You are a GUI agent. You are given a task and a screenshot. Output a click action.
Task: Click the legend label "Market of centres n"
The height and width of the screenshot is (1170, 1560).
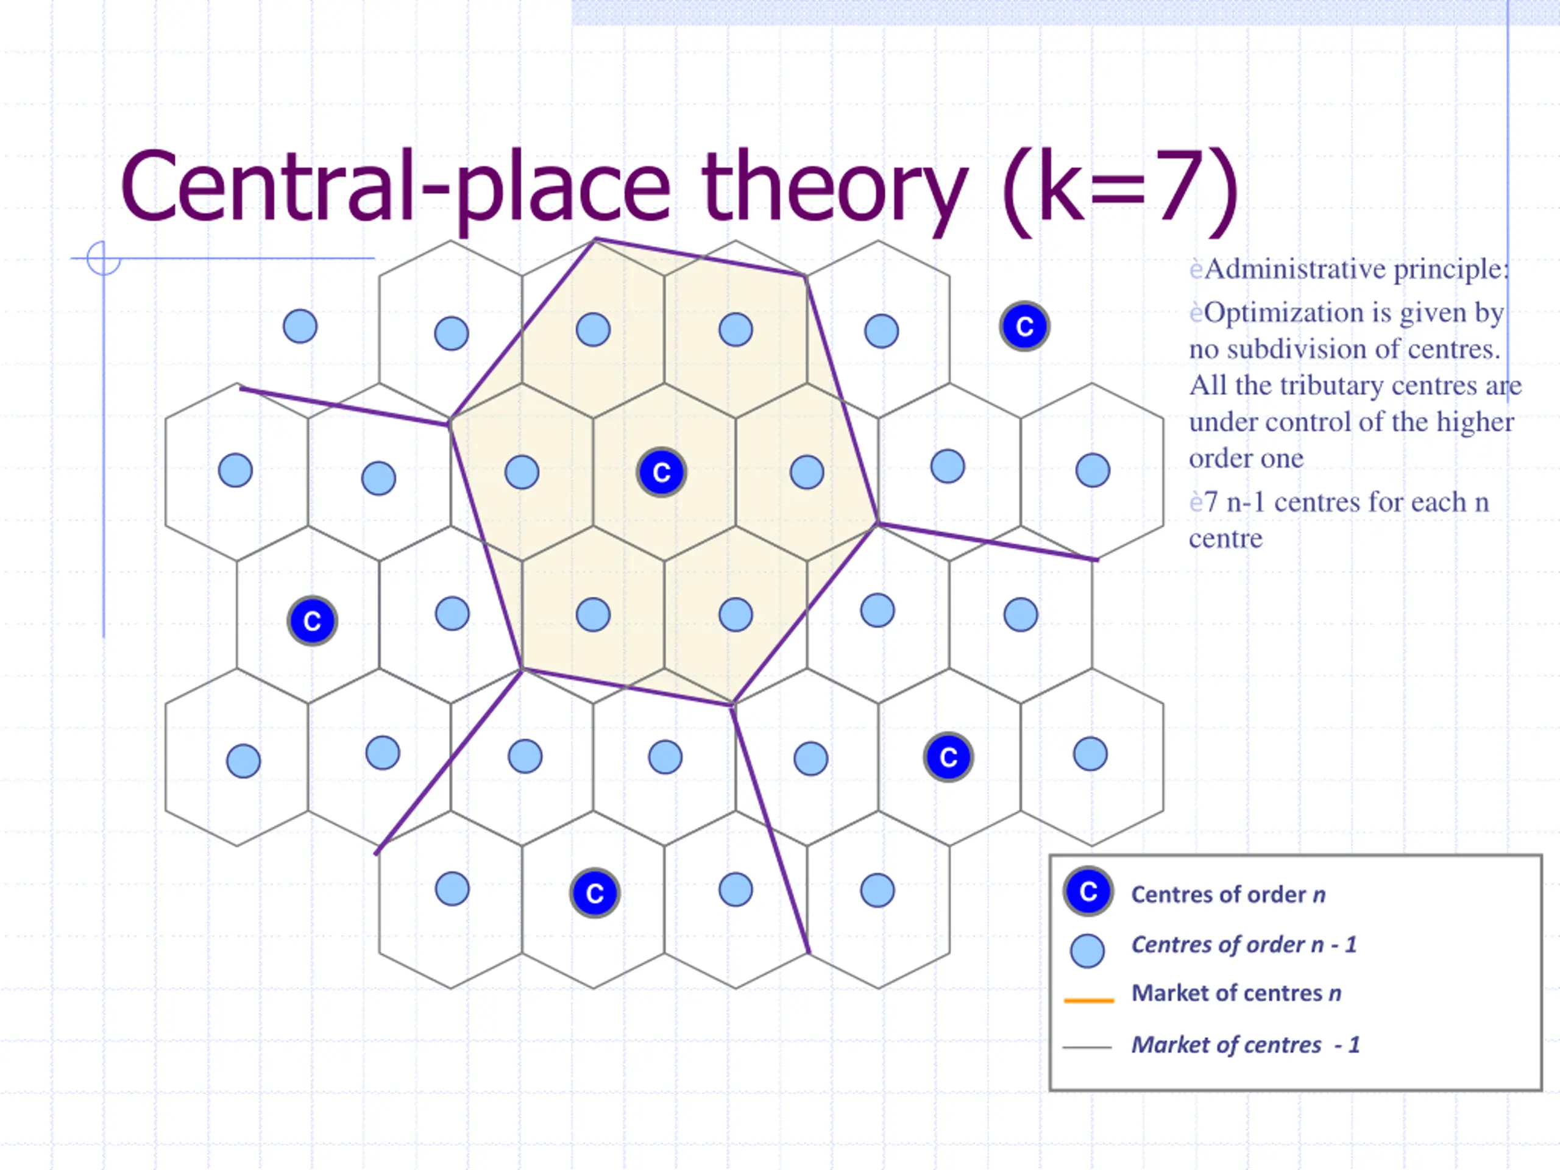coord(1236,993)
